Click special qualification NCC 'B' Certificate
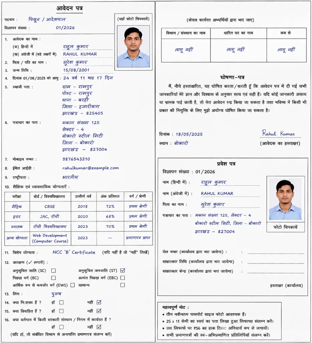Viewport: 312px width, 343px height. pos(74,252)
